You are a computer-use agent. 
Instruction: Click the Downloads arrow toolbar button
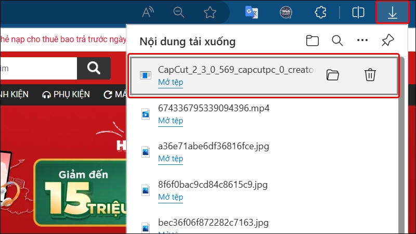pos(392,12)
